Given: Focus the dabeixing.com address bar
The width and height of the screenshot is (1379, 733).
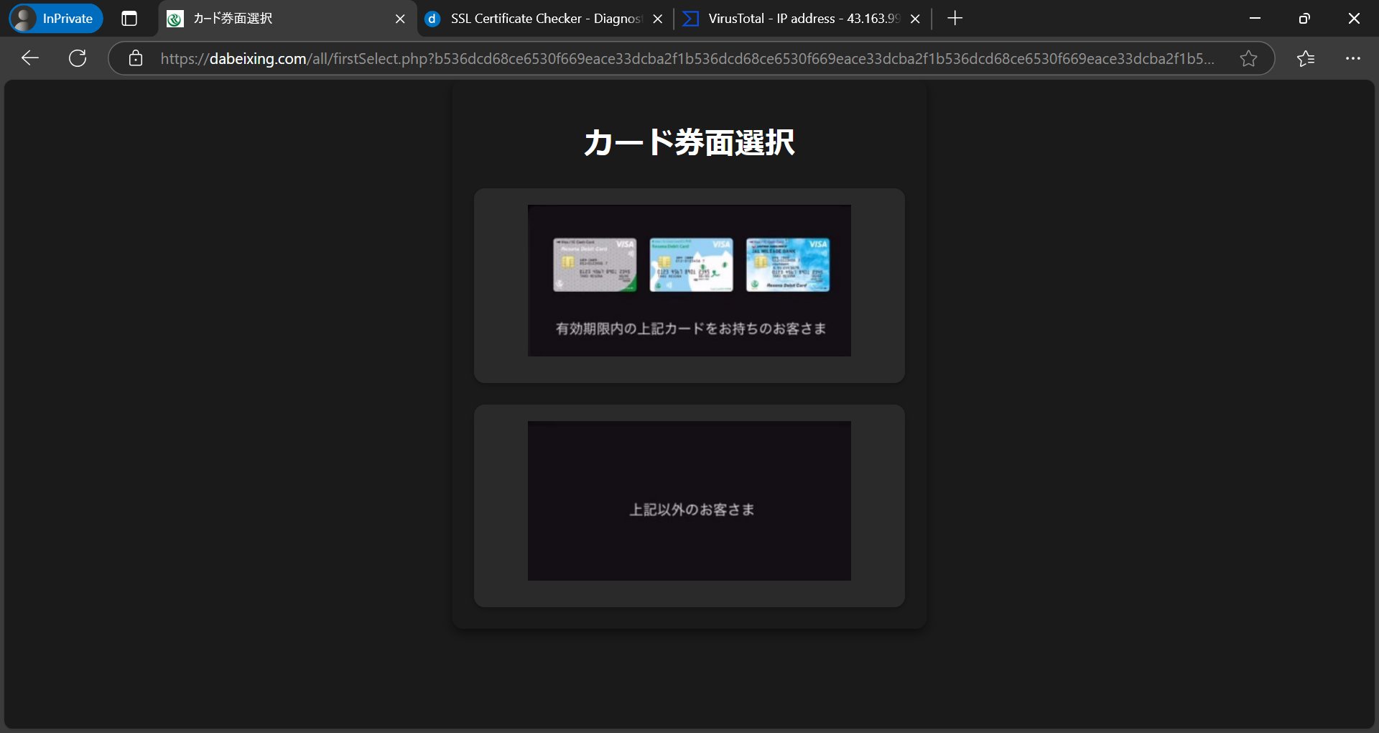Looking at the screenshot, I should 687,58.
